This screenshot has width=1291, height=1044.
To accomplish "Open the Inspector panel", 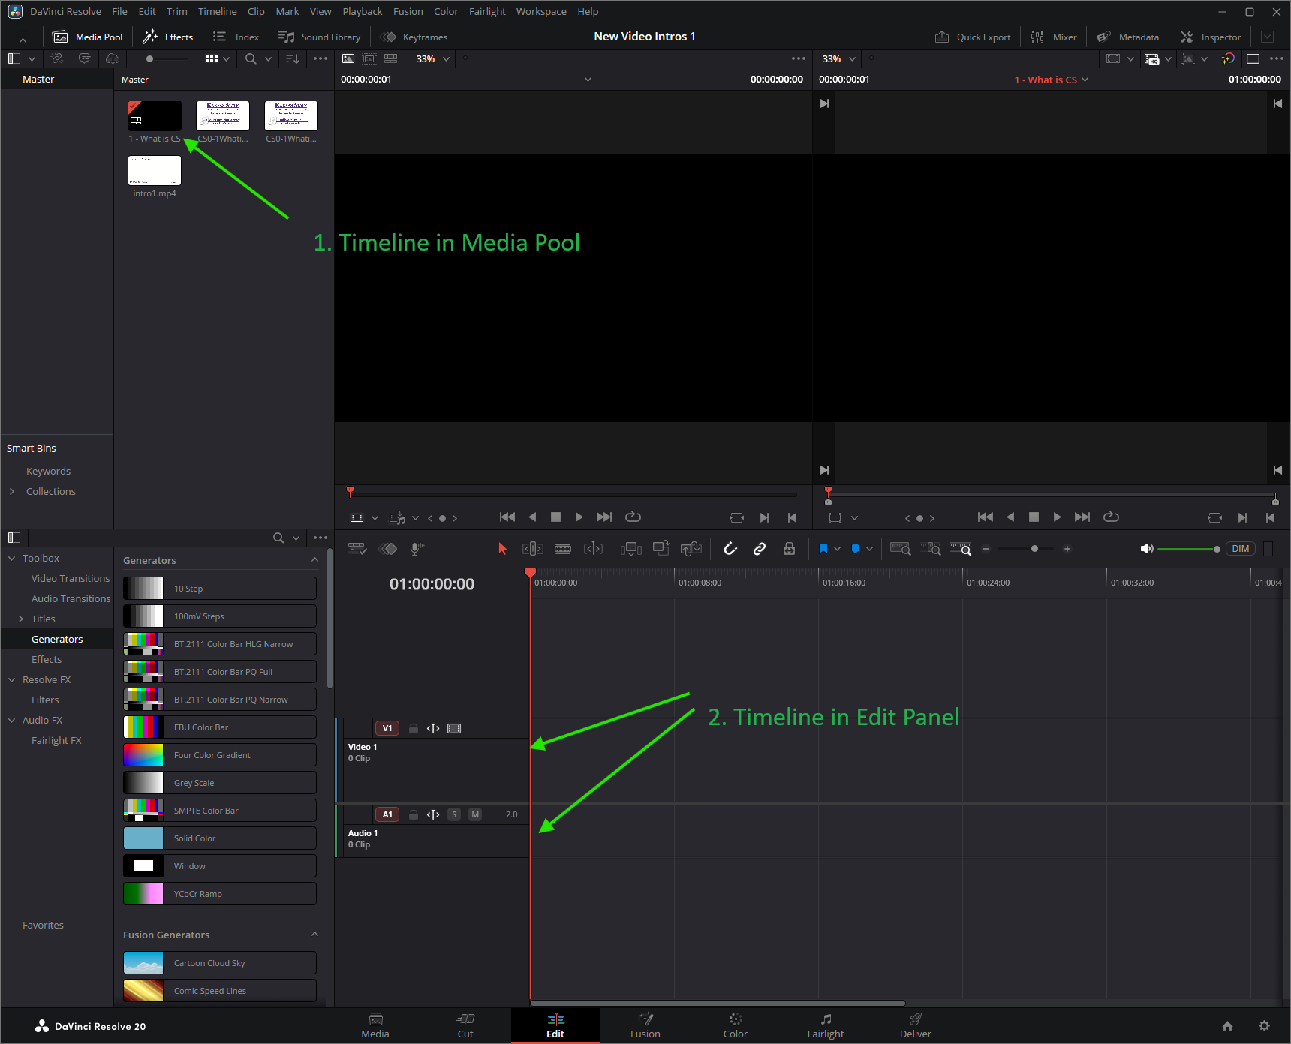I will coord(1211,37).
